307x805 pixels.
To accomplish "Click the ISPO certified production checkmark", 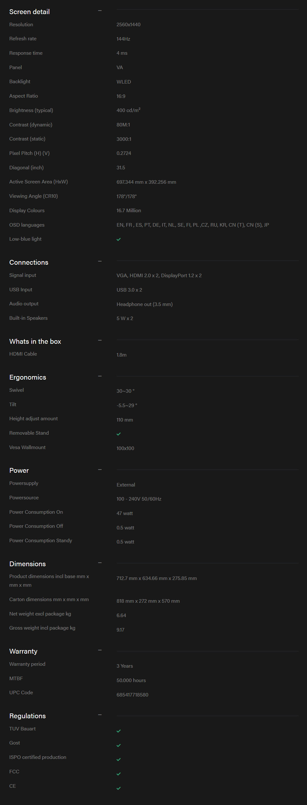I will tap(119, 760).
